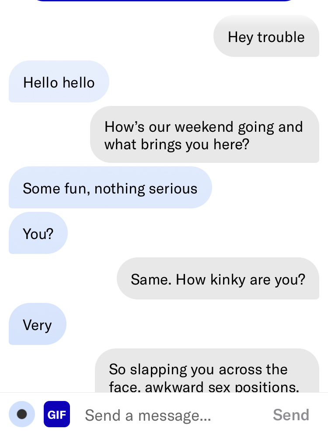Tap the word "serious" in the blue reply
The width and height of the screenshot is (328, 436).
[x=173, y=189]
